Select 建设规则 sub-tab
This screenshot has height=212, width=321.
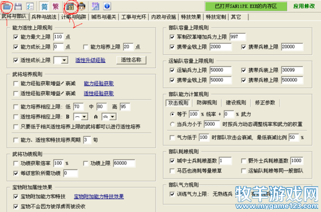[236, 102]
